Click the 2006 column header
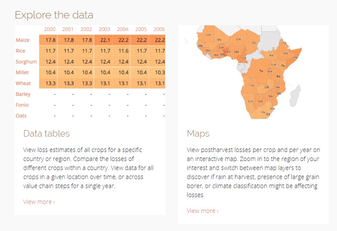 click(159, 29)
